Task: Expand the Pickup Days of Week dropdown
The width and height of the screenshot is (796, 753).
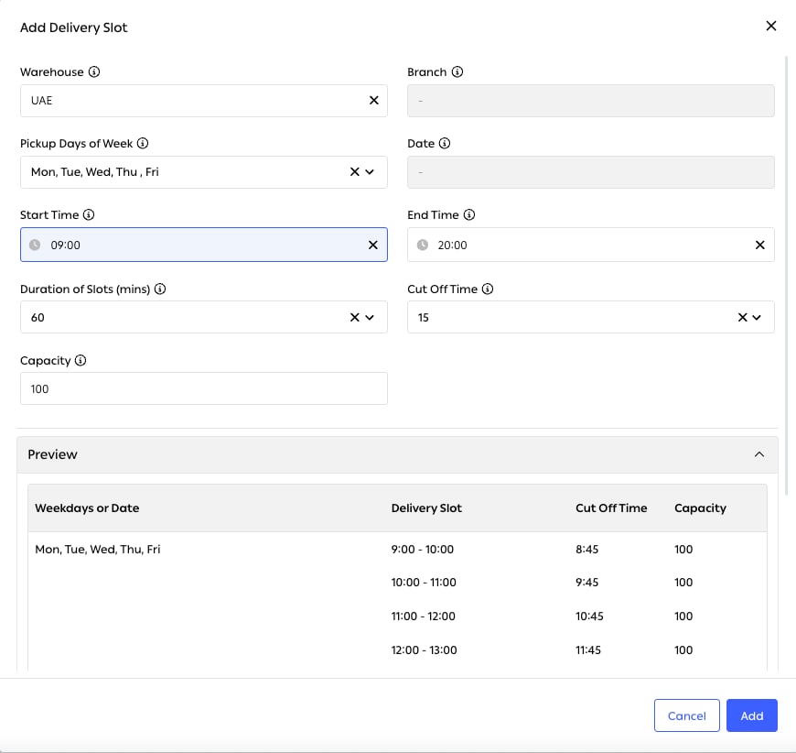Action: [370, 172]
